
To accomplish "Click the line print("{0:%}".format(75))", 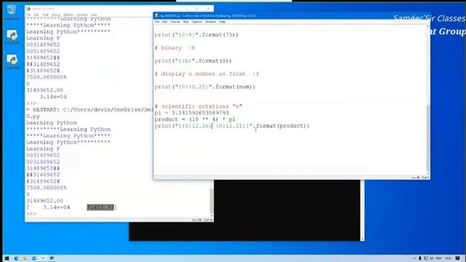I will coord(196,35).
